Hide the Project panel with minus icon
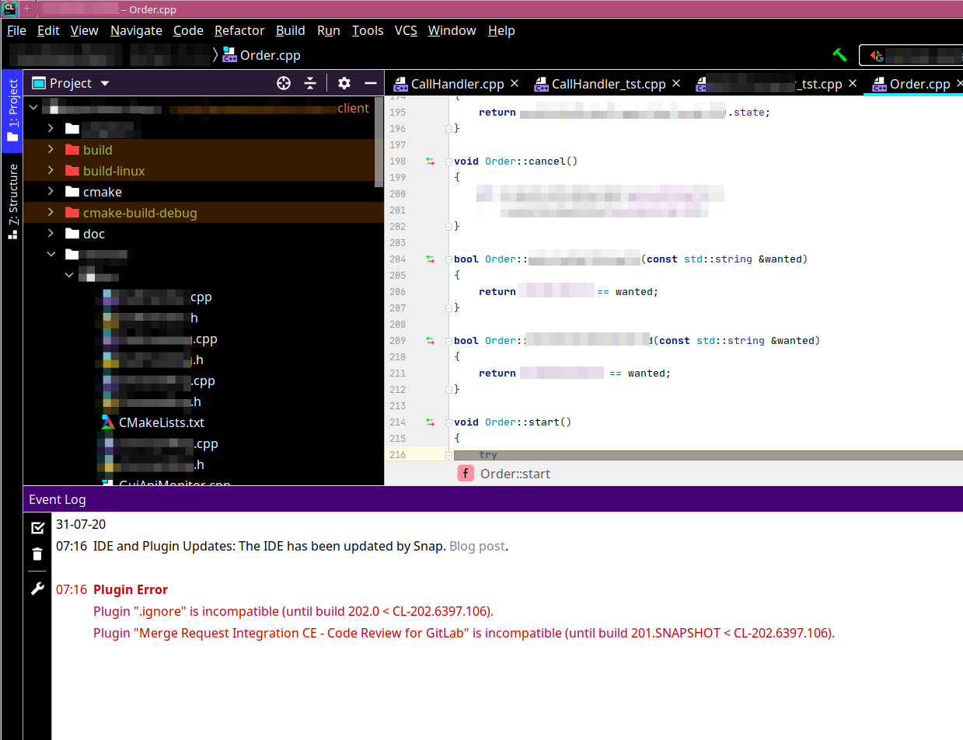Viewport: 963px width, 740px height. coord(371,83)
